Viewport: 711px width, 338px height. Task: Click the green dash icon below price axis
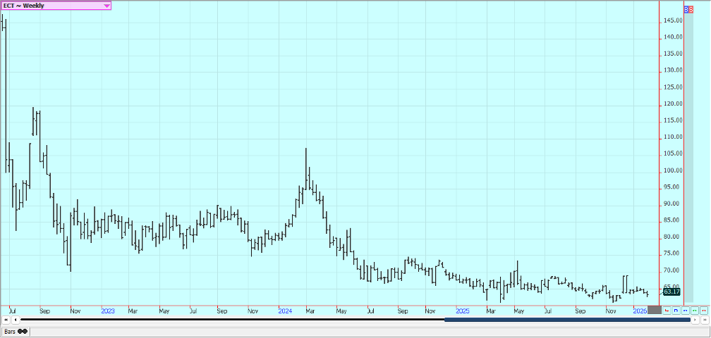pos(694,310)
